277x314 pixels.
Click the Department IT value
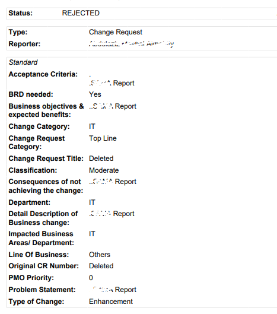(x=92, y=202)
